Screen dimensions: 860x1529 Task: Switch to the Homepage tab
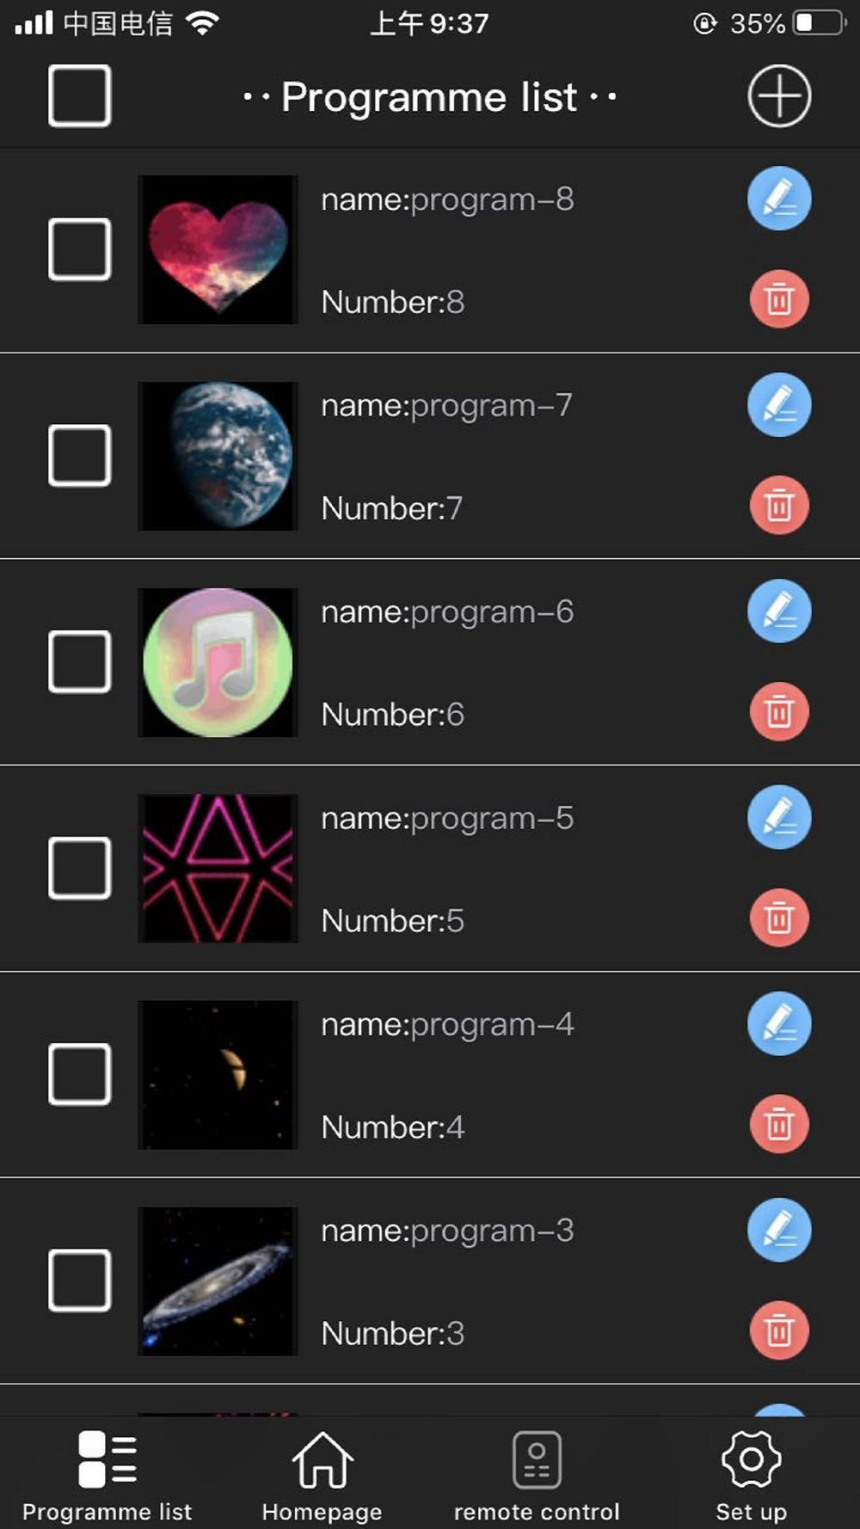click(322, 1477)
